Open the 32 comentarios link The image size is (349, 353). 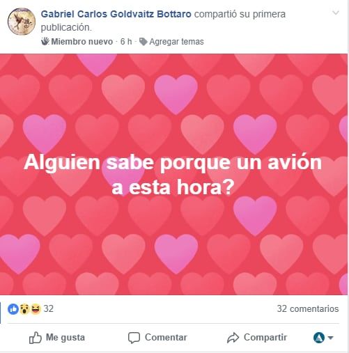point(308,308)
